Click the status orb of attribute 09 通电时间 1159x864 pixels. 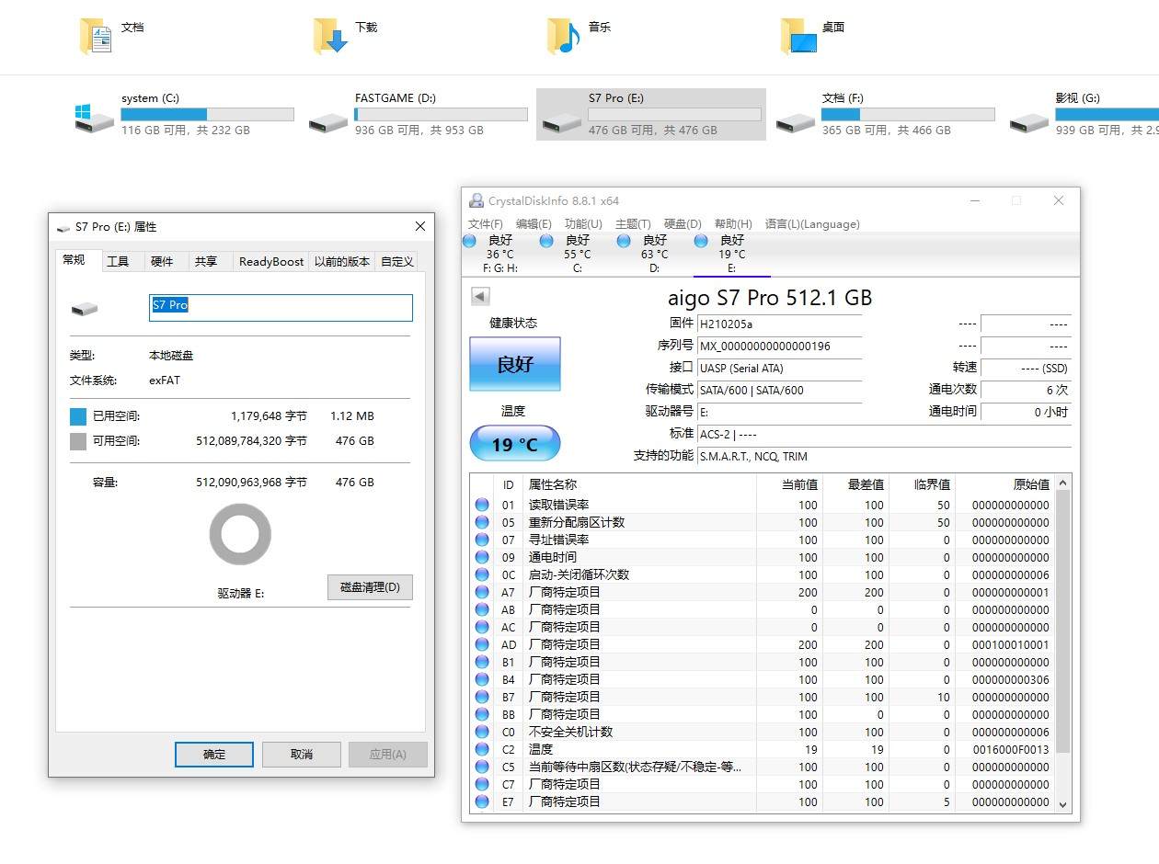tap(482, 557)
